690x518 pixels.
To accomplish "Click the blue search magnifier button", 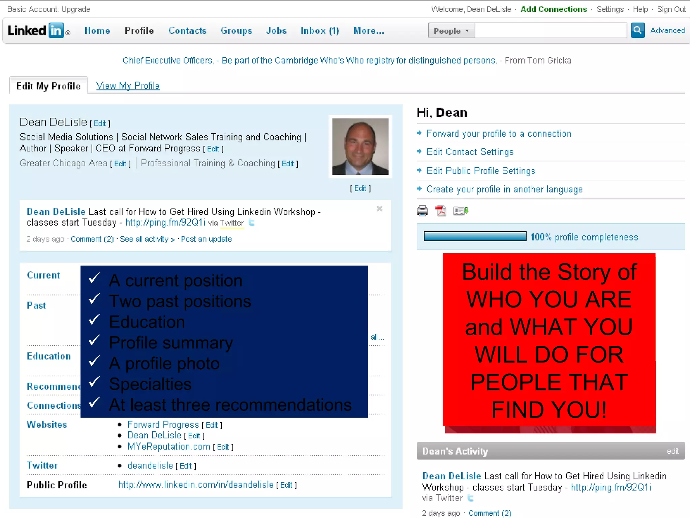I will tap(637, 30).
